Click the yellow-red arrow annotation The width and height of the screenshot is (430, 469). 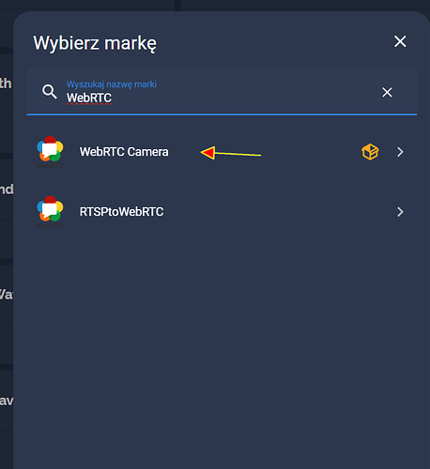click(x=231, y=153)
